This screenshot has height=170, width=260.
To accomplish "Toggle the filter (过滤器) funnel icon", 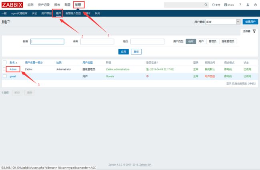I will 254,31.
